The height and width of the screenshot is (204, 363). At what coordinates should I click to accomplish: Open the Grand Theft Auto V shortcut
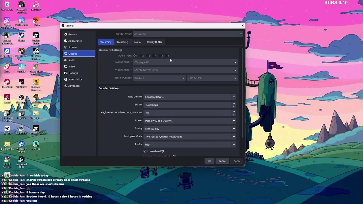click(36, 69)
